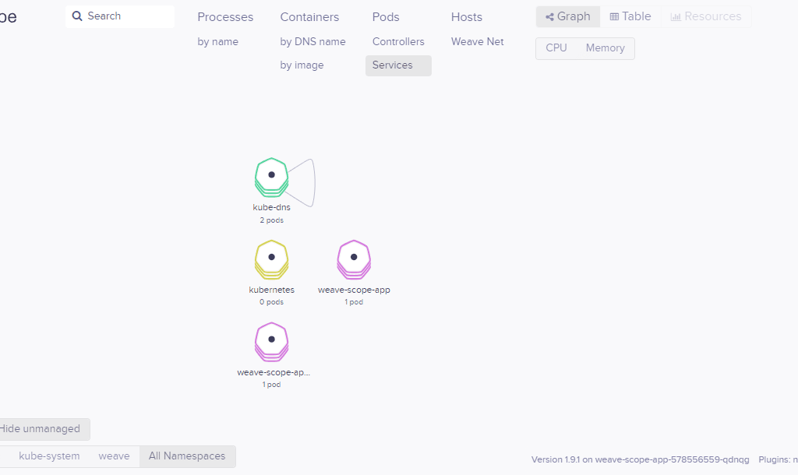Open the Processes topology
Screen dimensions: 798x475
click(x=225, y=17)
